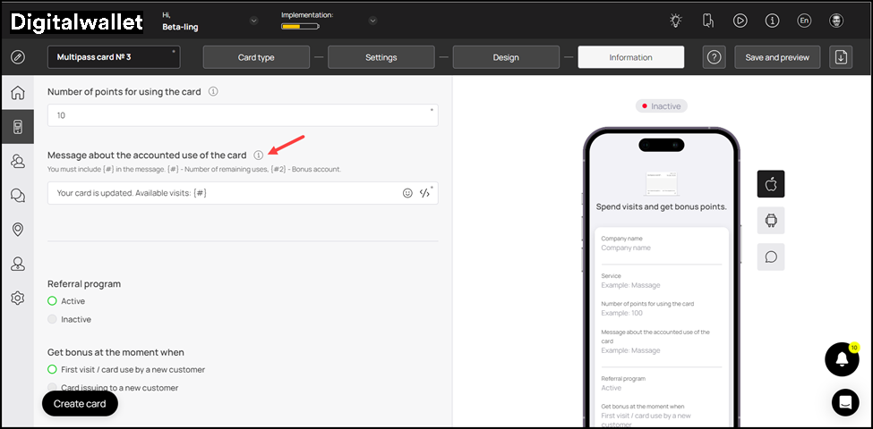Image resolution: width=873 pixels, height=429 pixels.
Task: Click the 'Referral program' heading in form
Action: 84,284
